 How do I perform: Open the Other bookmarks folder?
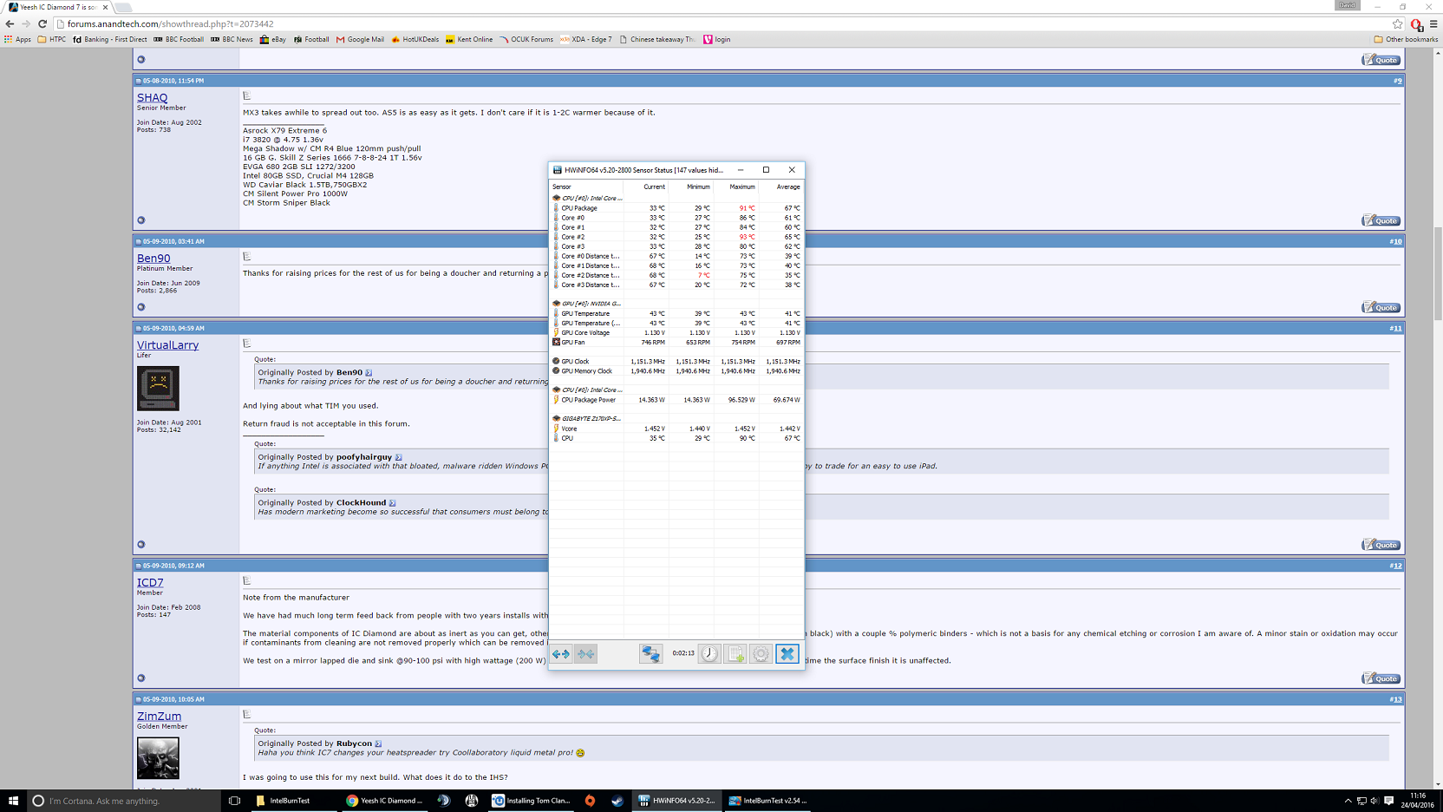(1406, 39)
